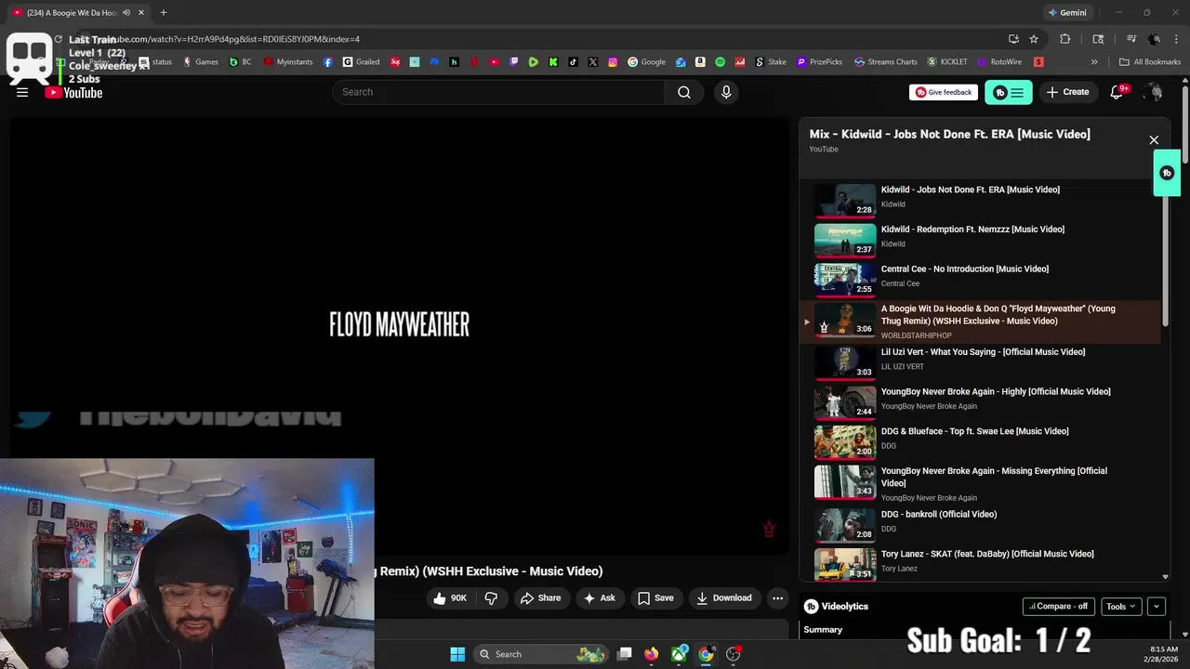Open Spotify bookmark icon
The width and height of the screenshot is (1190, 669).
(721, 62)
